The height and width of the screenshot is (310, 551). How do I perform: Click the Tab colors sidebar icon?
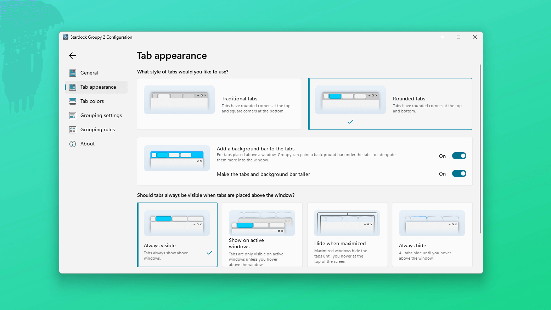click(x=73, y=101)
